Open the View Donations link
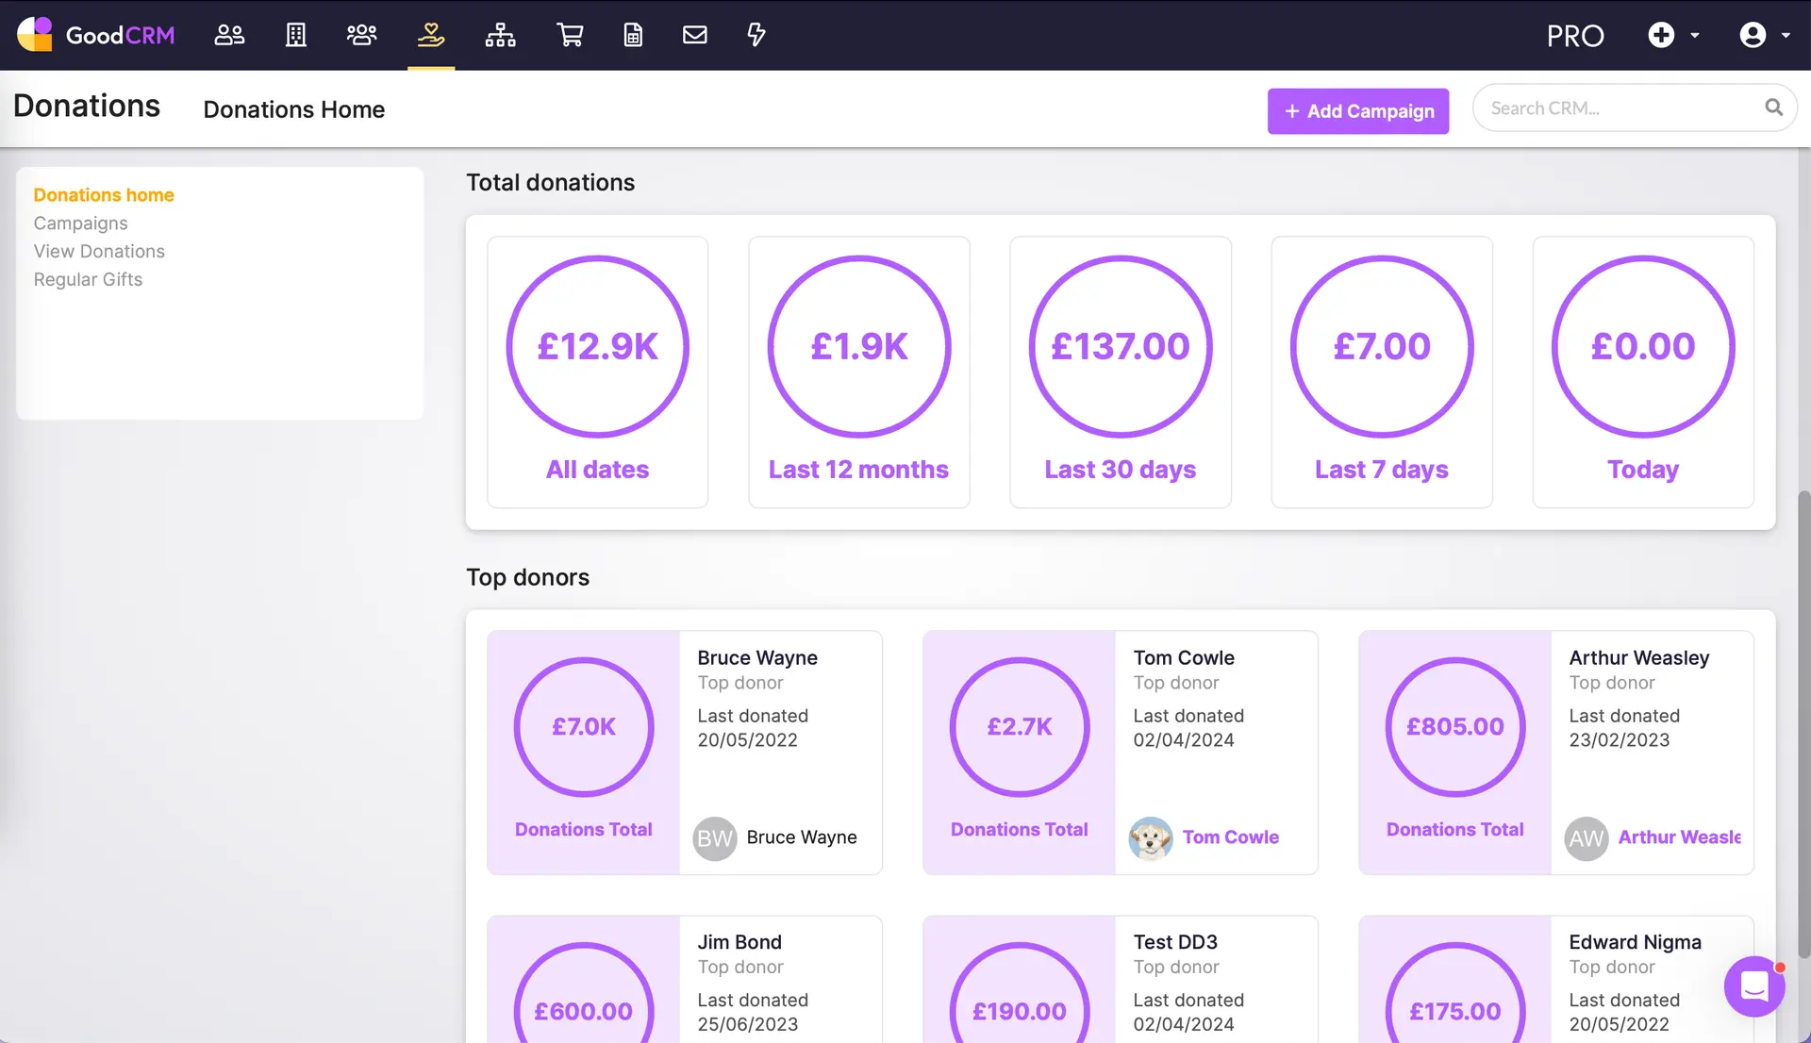Image resolution: width=1811 pixels, height=1043 pixels. (99, 251)
